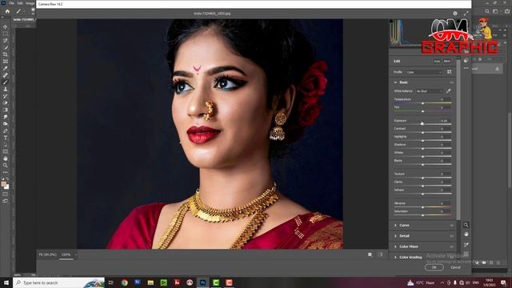Click the Temperature slider handle
The image size is (512, 288).
[422, 103]
